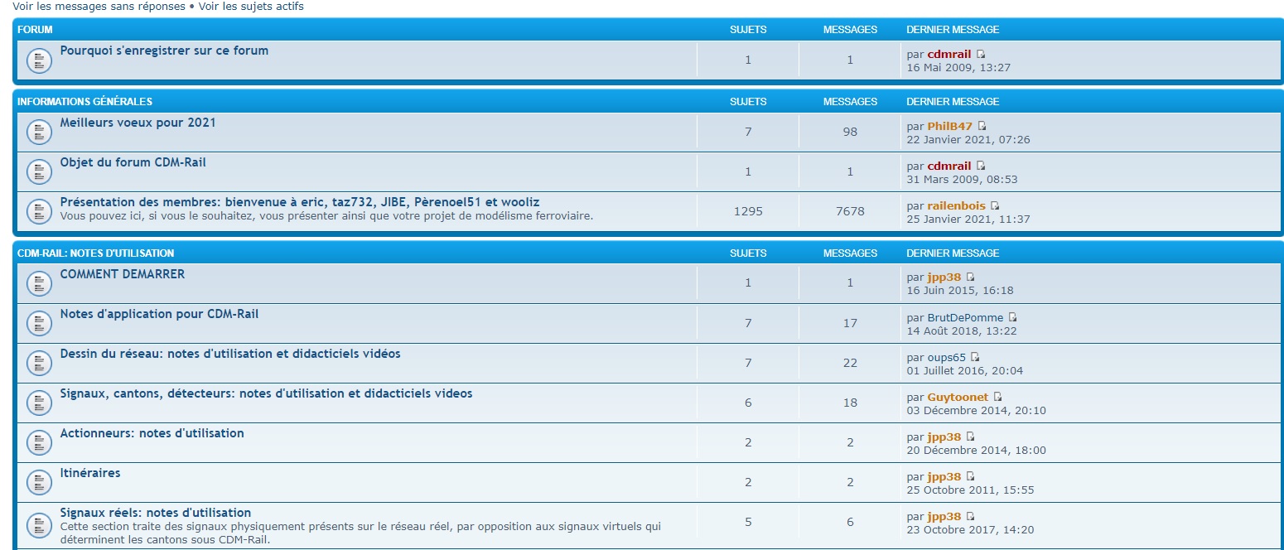View last post icon in Objet du forum row
The width and height of the screenshot is (1284, 550).
tap(981, 166)
